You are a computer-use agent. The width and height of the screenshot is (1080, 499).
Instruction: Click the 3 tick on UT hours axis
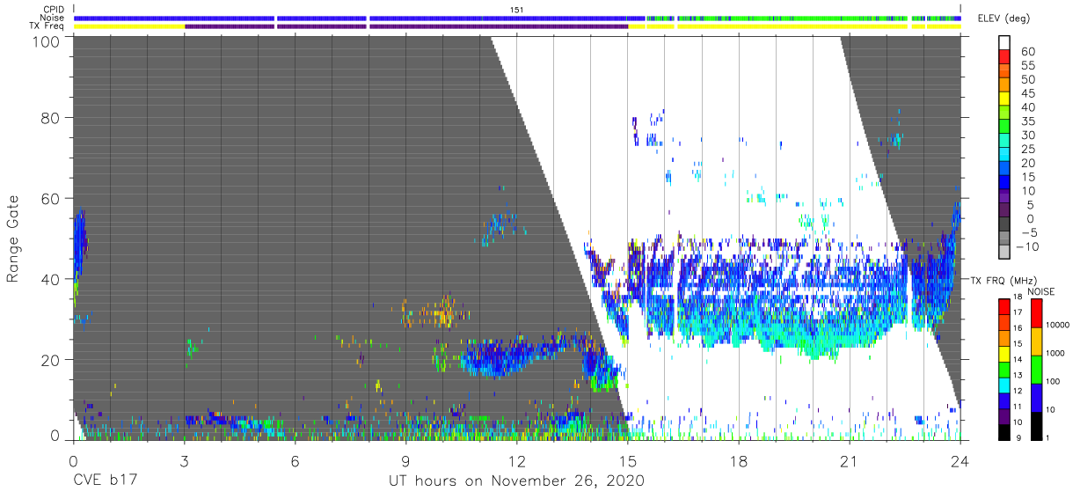(x=184, y=460)
